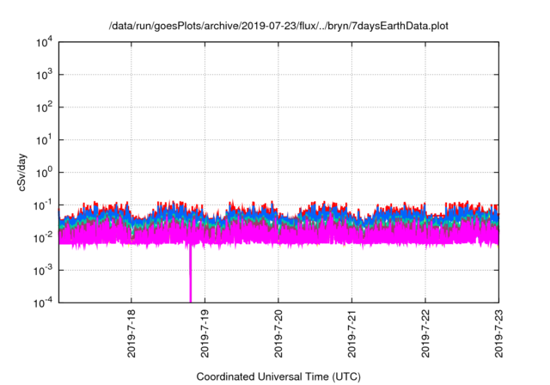The image size is (550, 385).
Task: Click the 10^-1 y-axis tick label
Action: point(44,205)
